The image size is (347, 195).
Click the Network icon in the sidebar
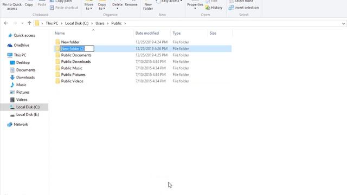click(x=10, y=125)
